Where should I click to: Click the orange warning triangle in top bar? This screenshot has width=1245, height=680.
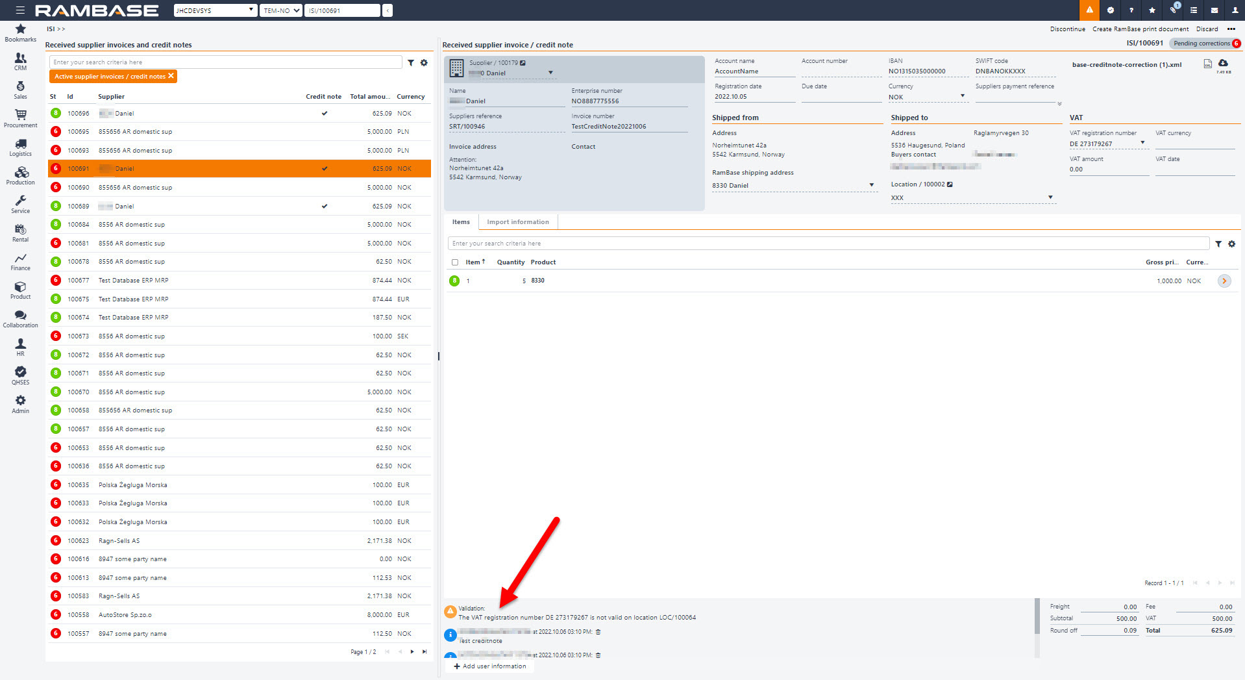pos(1089,10)
